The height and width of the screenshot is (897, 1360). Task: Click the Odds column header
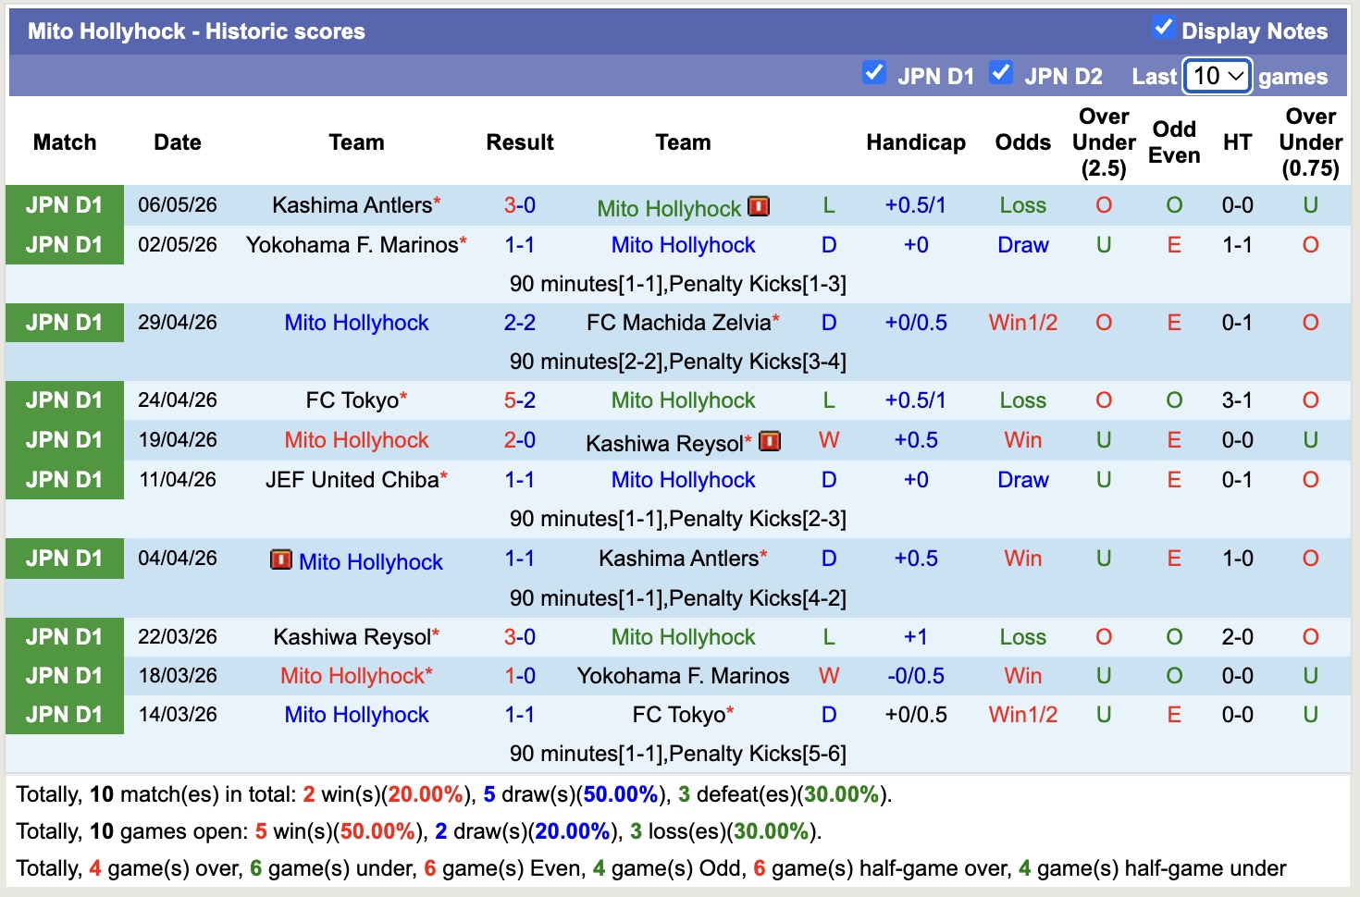(x=1023, y=142)
